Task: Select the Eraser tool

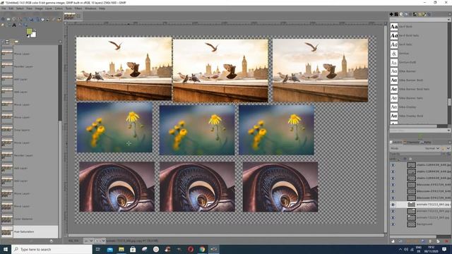Action: 54,19
